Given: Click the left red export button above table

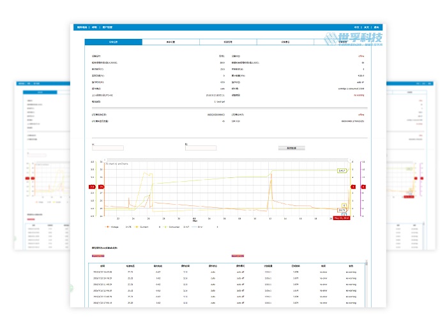Looking at the screenshot, I should [x=98, y=255].
